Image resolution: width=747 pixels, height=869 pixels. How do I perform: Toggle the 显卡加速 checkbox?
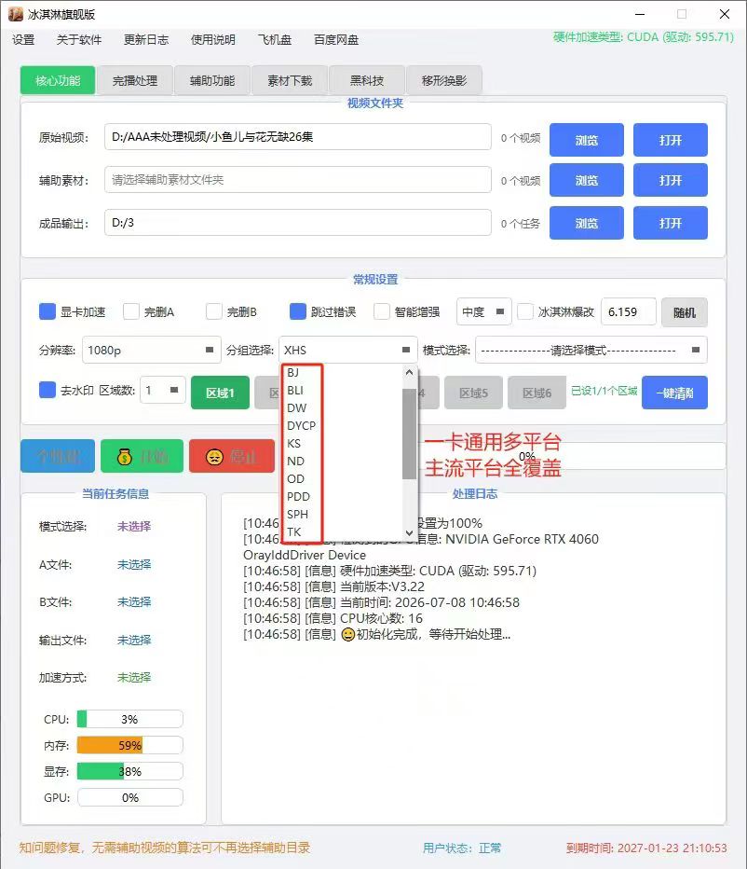coord(48,311)
